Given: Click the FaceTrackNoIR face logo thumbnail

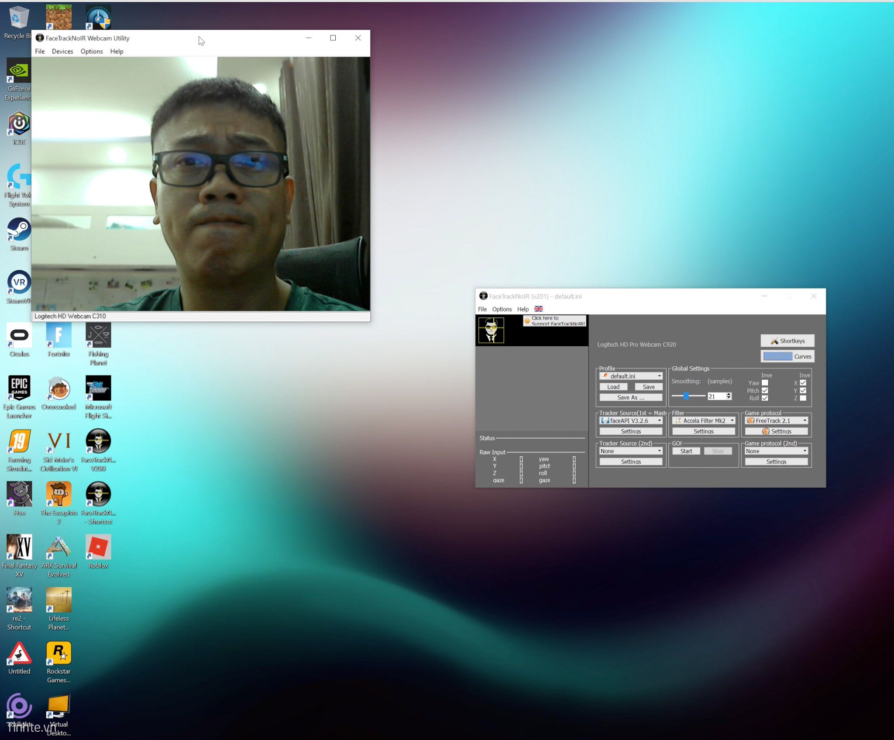Looking at the screenshot, I should (x=491, y=330).
